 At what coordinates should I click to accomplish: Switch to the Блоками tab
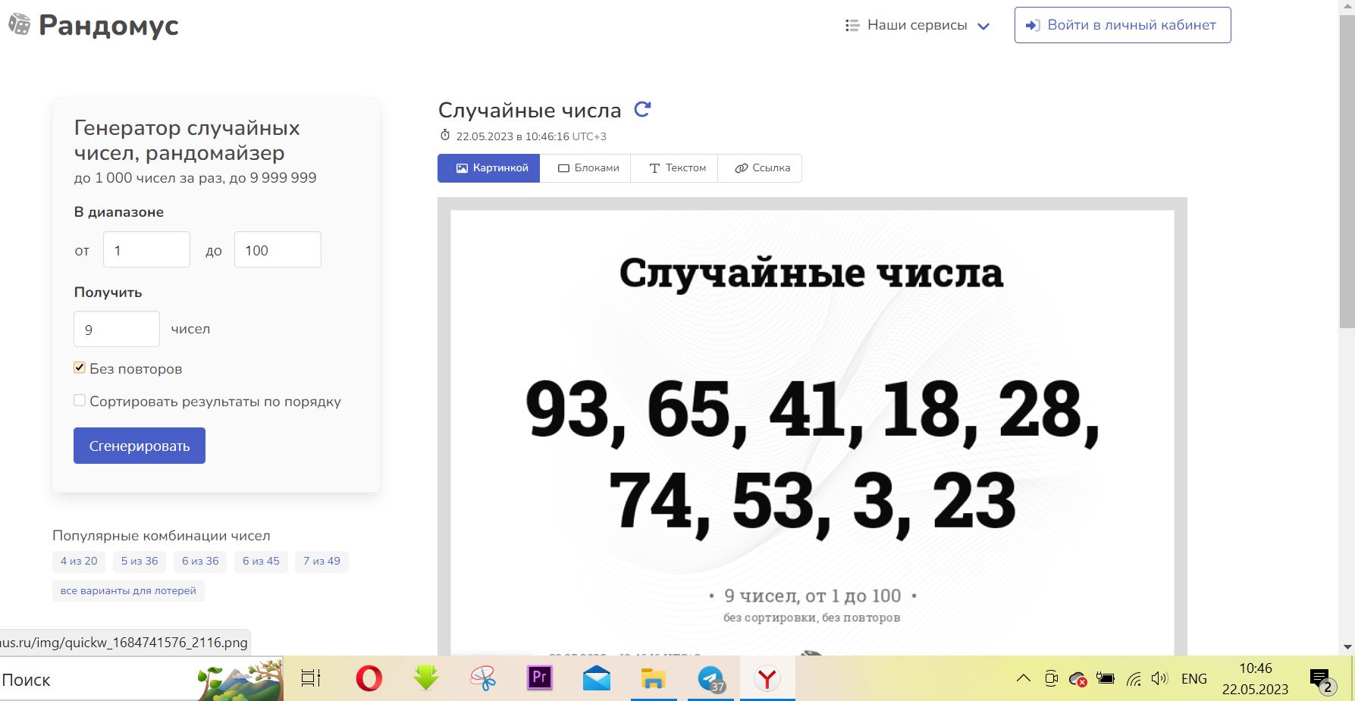588,168
